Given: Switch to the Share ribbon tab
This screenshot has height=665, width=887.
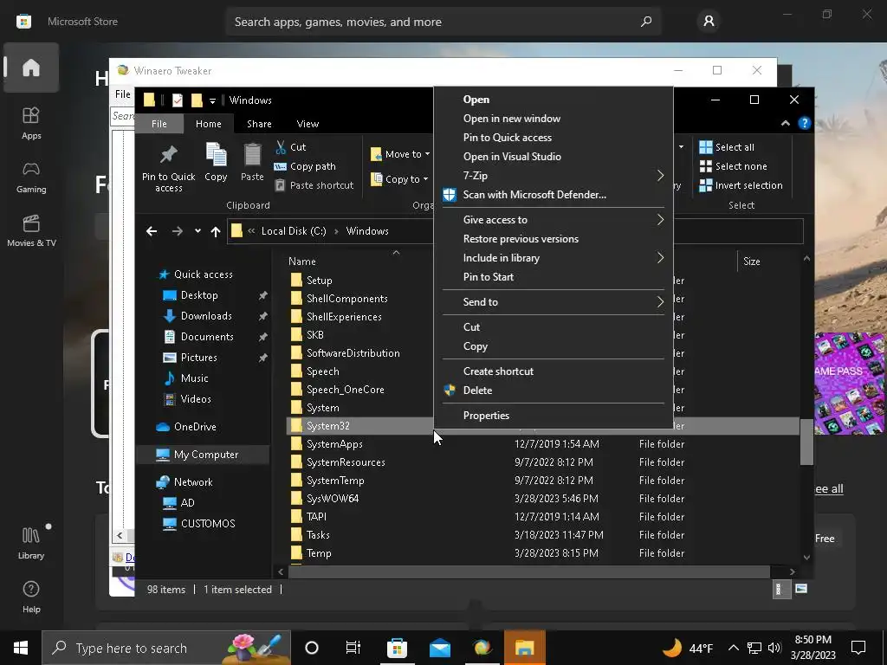Looking at the screenshot, I should tap(259, 124).
